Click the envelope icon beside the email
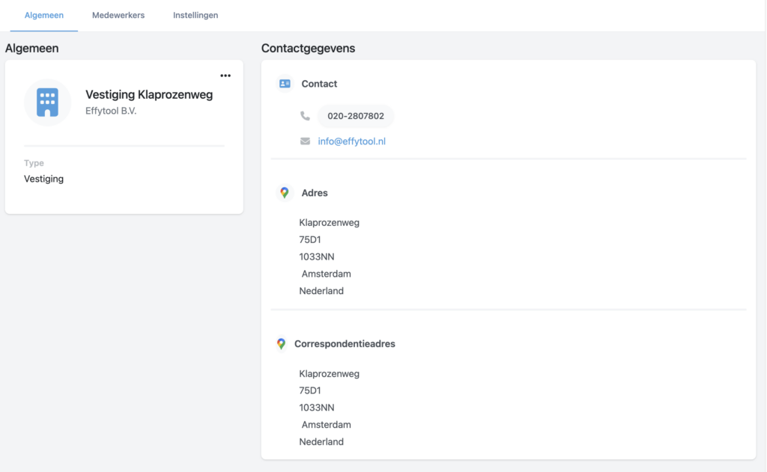This screenshot has width=767, height=472. coord(303,140)
